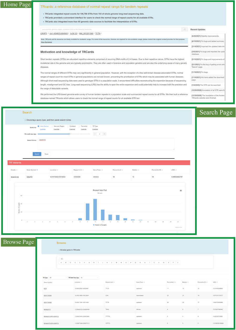Browse genes starting with letter A
Viewport: 236px width, 330px height.
point(61,263)
